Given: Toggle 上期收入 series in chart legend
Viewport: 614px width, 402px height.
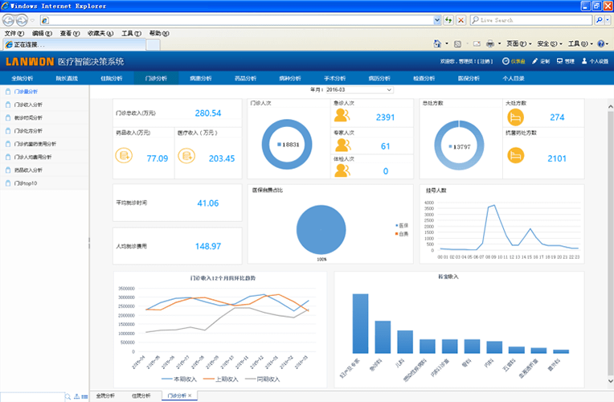Looking at the screenshot, I should tap(221, 379).
